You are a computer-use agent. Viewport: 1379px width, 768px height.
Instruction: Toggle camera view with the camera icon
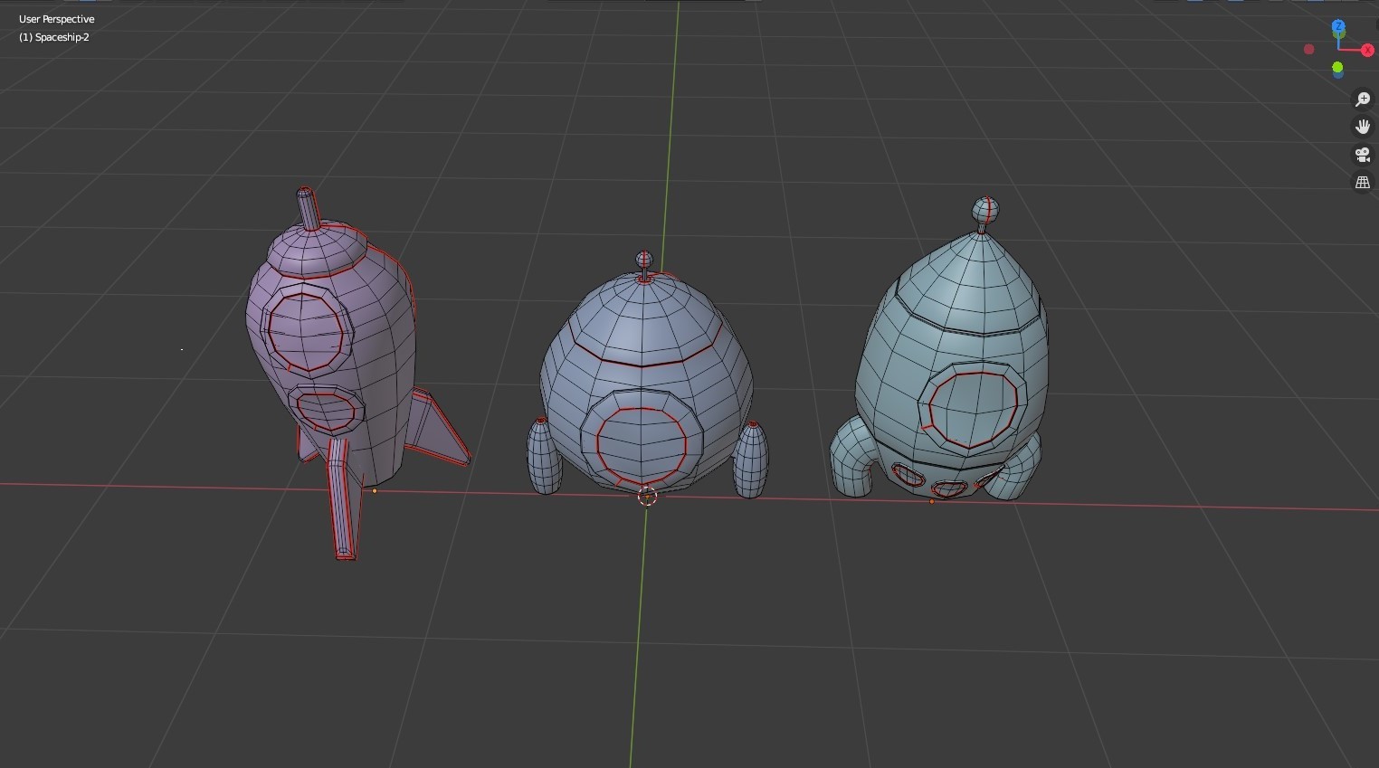click(1363, 154)
